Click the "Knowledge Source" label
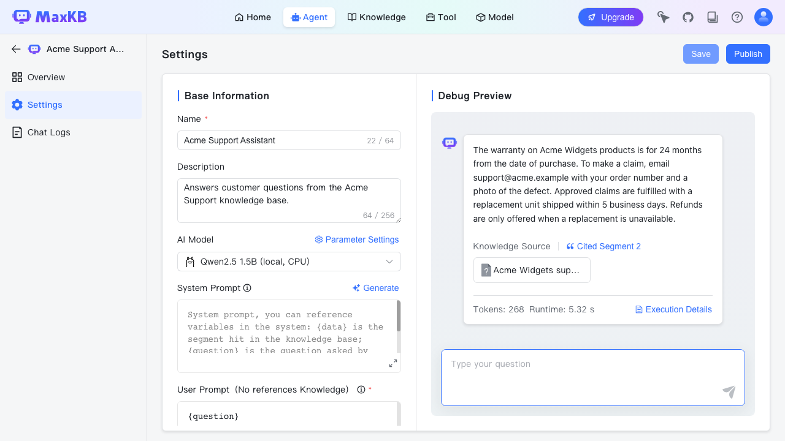Screen dimensions: 785x441 point(512,246)
